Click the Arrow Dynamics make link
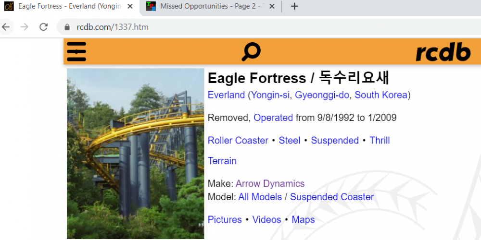Screen dimensions: 481x240 pyautogui.click(x=270, y=183)
